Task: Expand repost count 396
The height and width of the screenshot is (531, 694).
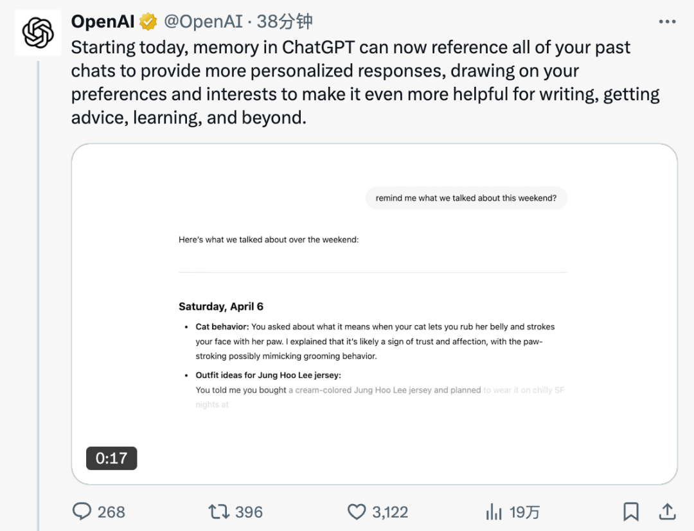Action: 249,512
